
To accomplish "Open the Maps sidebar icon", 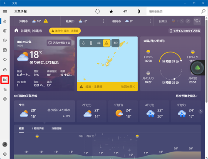I will coord(5,31).
